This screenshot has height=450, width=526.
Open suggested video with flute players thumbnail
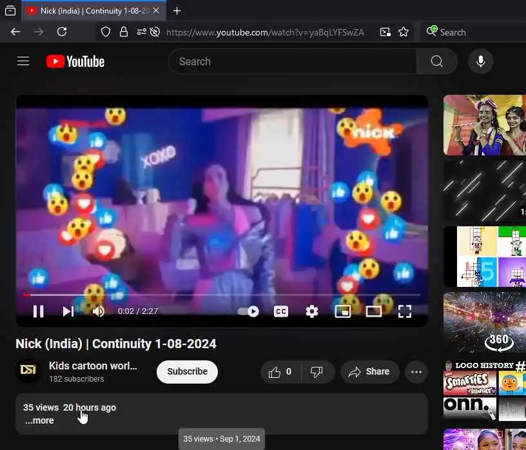coord(485,125)
